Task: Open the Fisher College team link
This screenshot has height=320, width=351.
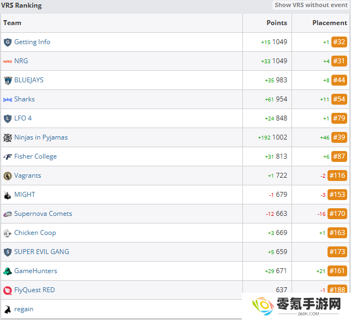Action: coord(35,156)
